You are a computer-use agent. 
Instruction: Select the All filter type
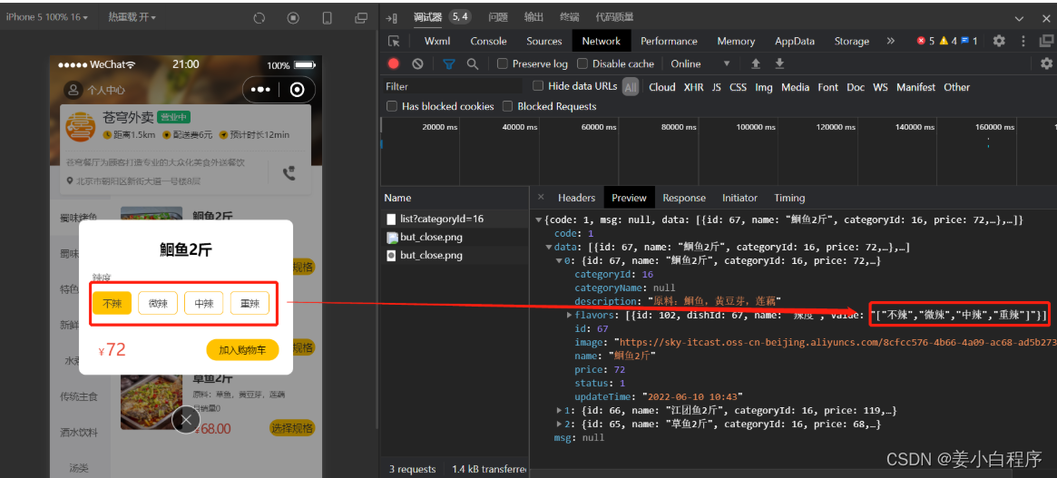631,87
